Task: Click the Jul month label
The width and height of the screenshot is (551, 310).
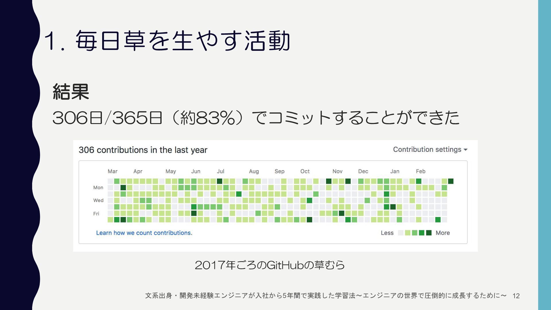Action: (220, 171)
